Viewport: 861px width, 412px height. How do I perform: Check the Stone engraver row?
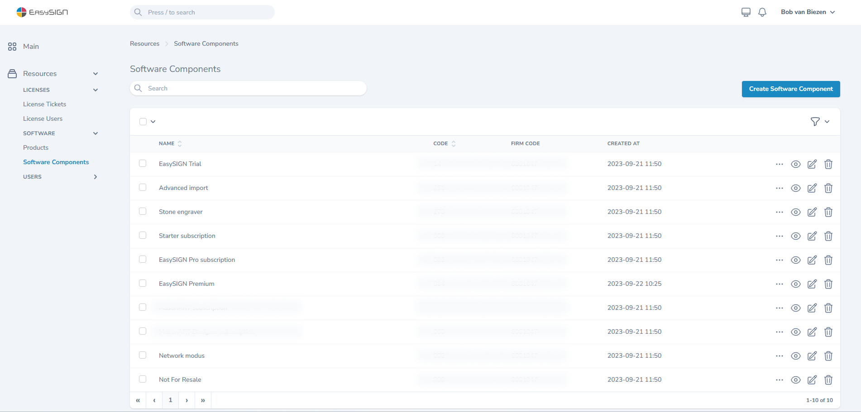[143, 211]
